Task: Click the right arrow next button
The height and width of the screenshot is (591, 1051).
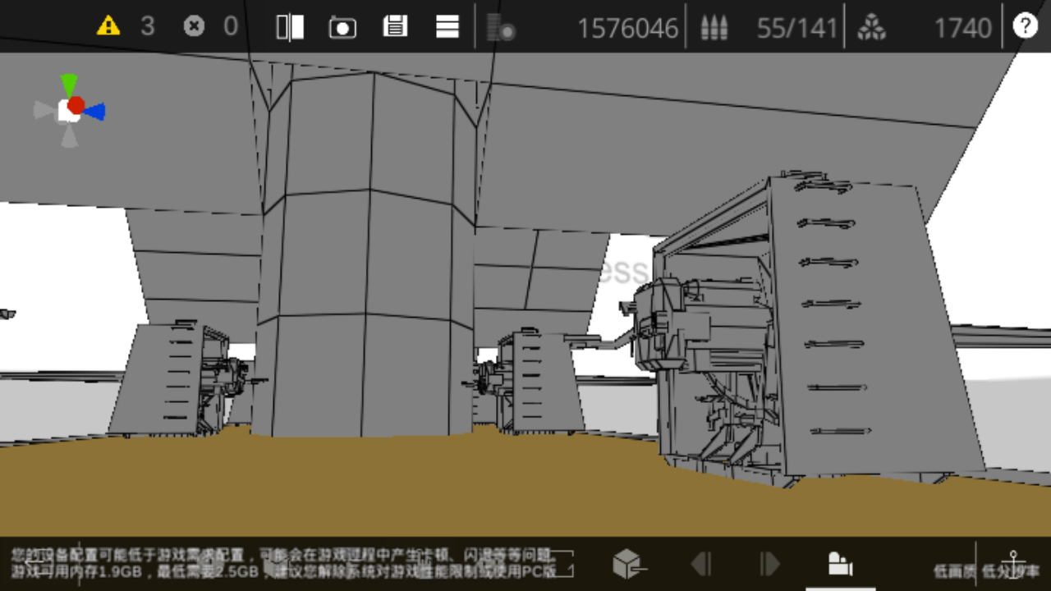Action: (x=769, y=564)
